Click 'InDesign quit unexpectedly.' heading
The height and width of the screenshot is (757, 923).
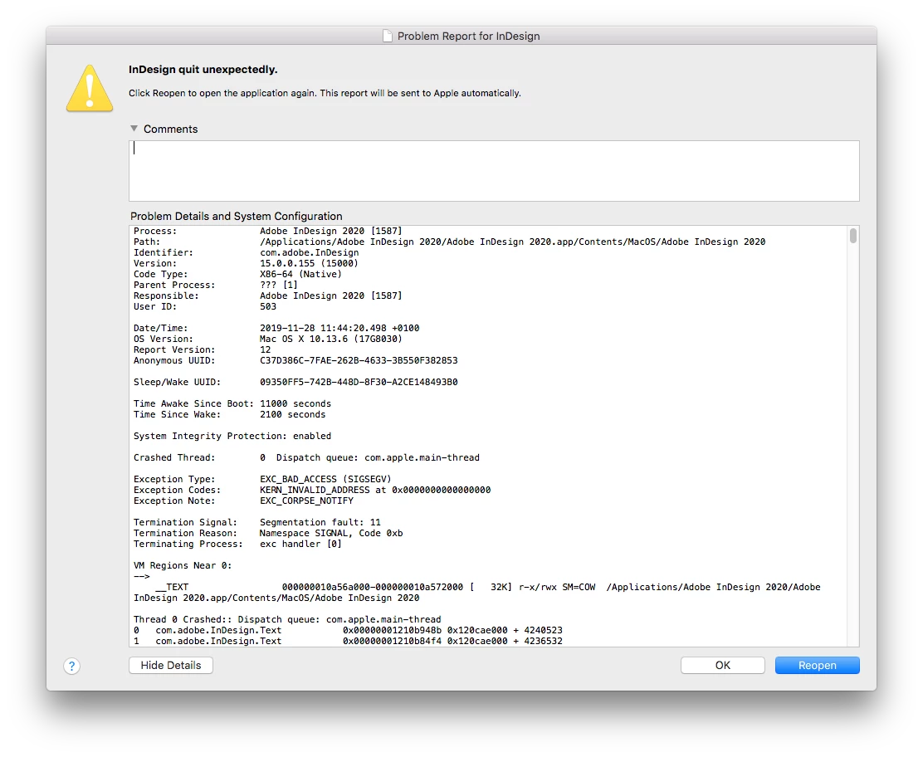(x=203, y=70)
